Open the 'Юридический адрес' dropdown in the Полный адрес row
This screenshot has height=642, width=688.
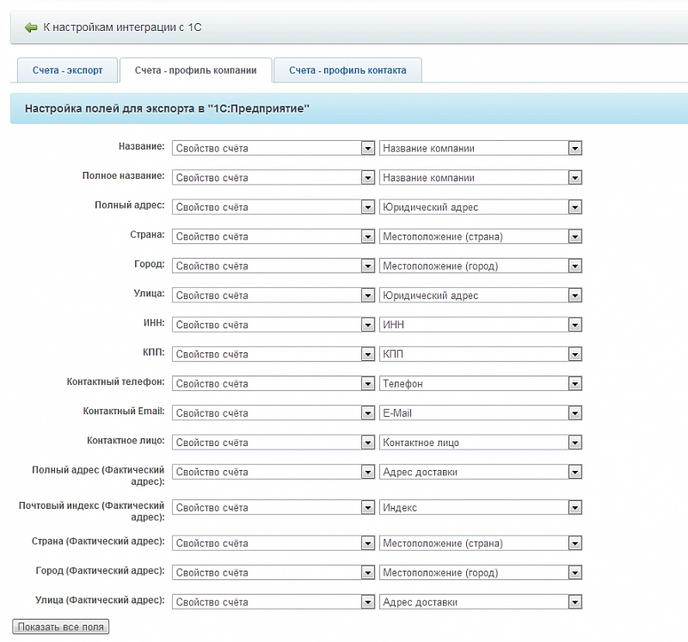[480, 207]
